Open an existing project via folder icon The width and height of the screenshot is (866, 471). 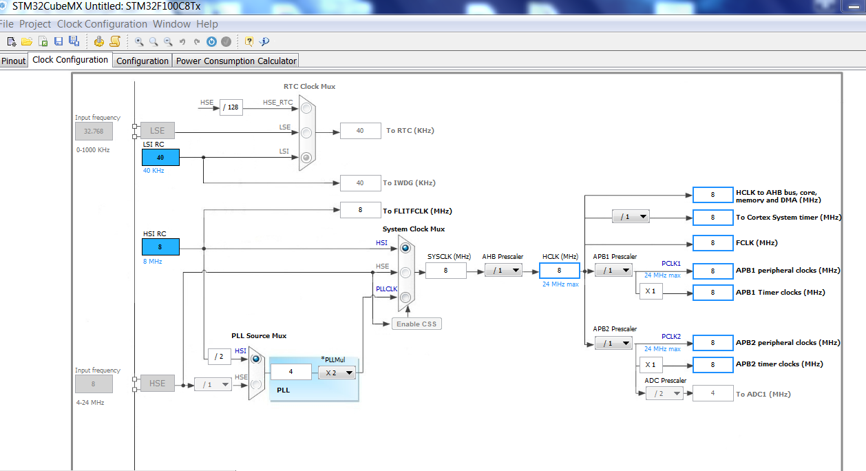tap(27, 41)
